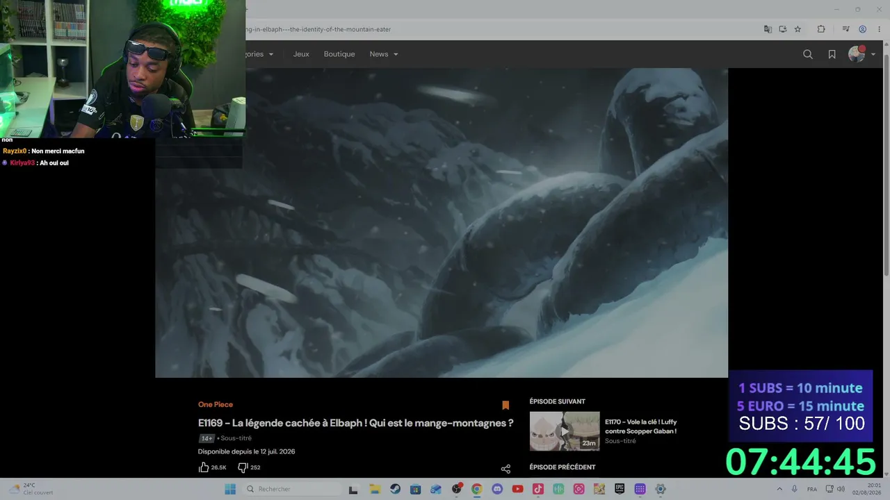Open the Chrome profile icon
The height and width of the screenshot is (500, 890).
click(x=862, y=29)
